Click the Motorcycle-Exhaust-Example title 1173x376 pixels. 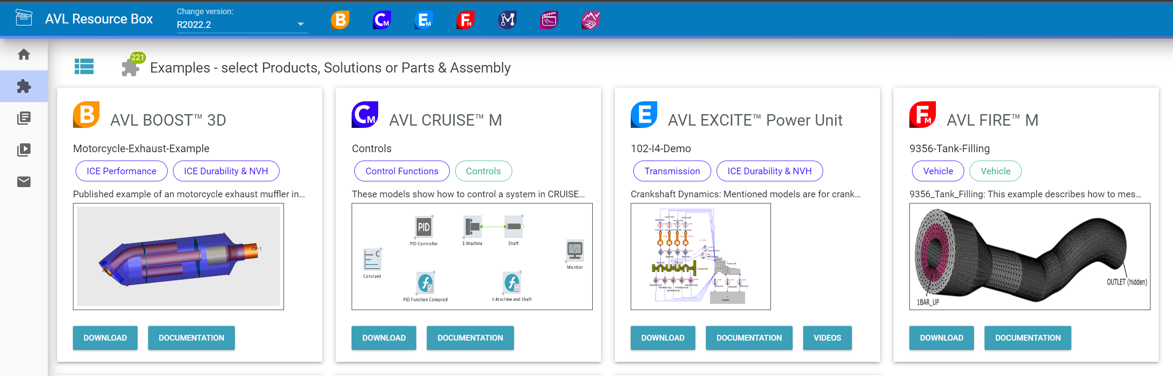141,148
